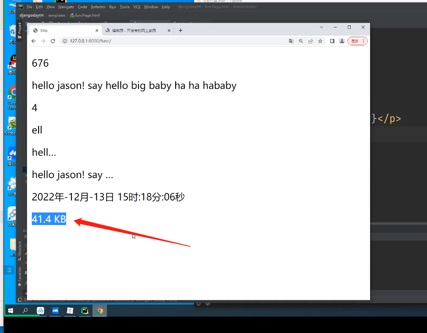The image size is (427, 333).
Task: Open PyCharm View menu
Action: tap(50, 7)
